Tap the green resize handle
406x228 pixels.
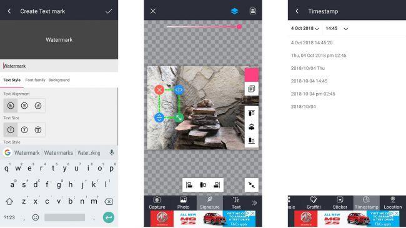point(179,117)
